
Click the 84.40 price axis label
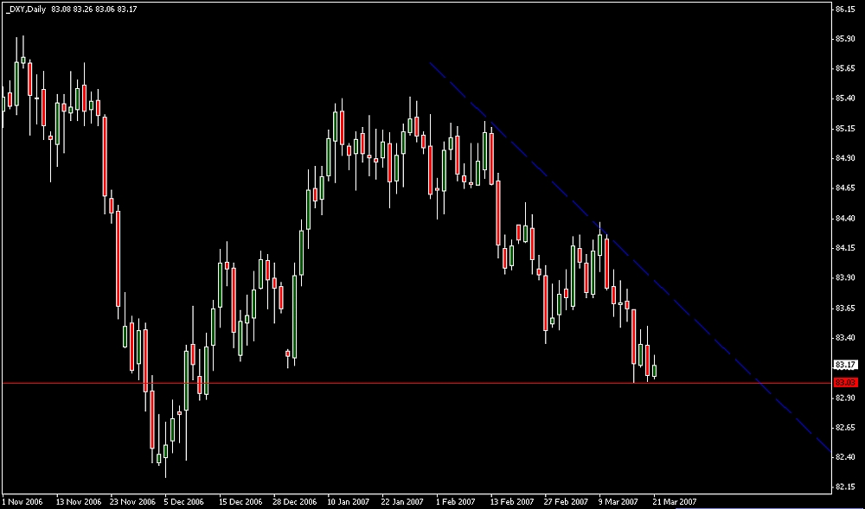(x=845, y=219)
